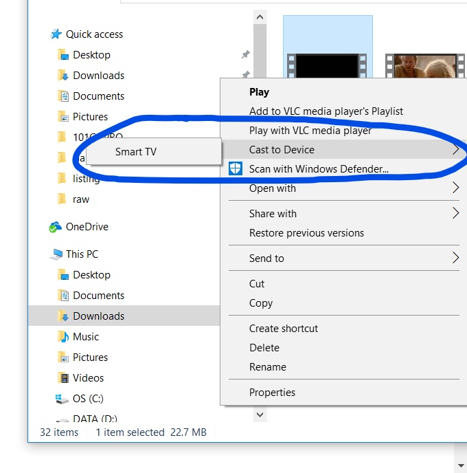Click the Downloads icon under This PC
Image resolution: width=467 pixels, height=473 pixels.
[63, 316]
